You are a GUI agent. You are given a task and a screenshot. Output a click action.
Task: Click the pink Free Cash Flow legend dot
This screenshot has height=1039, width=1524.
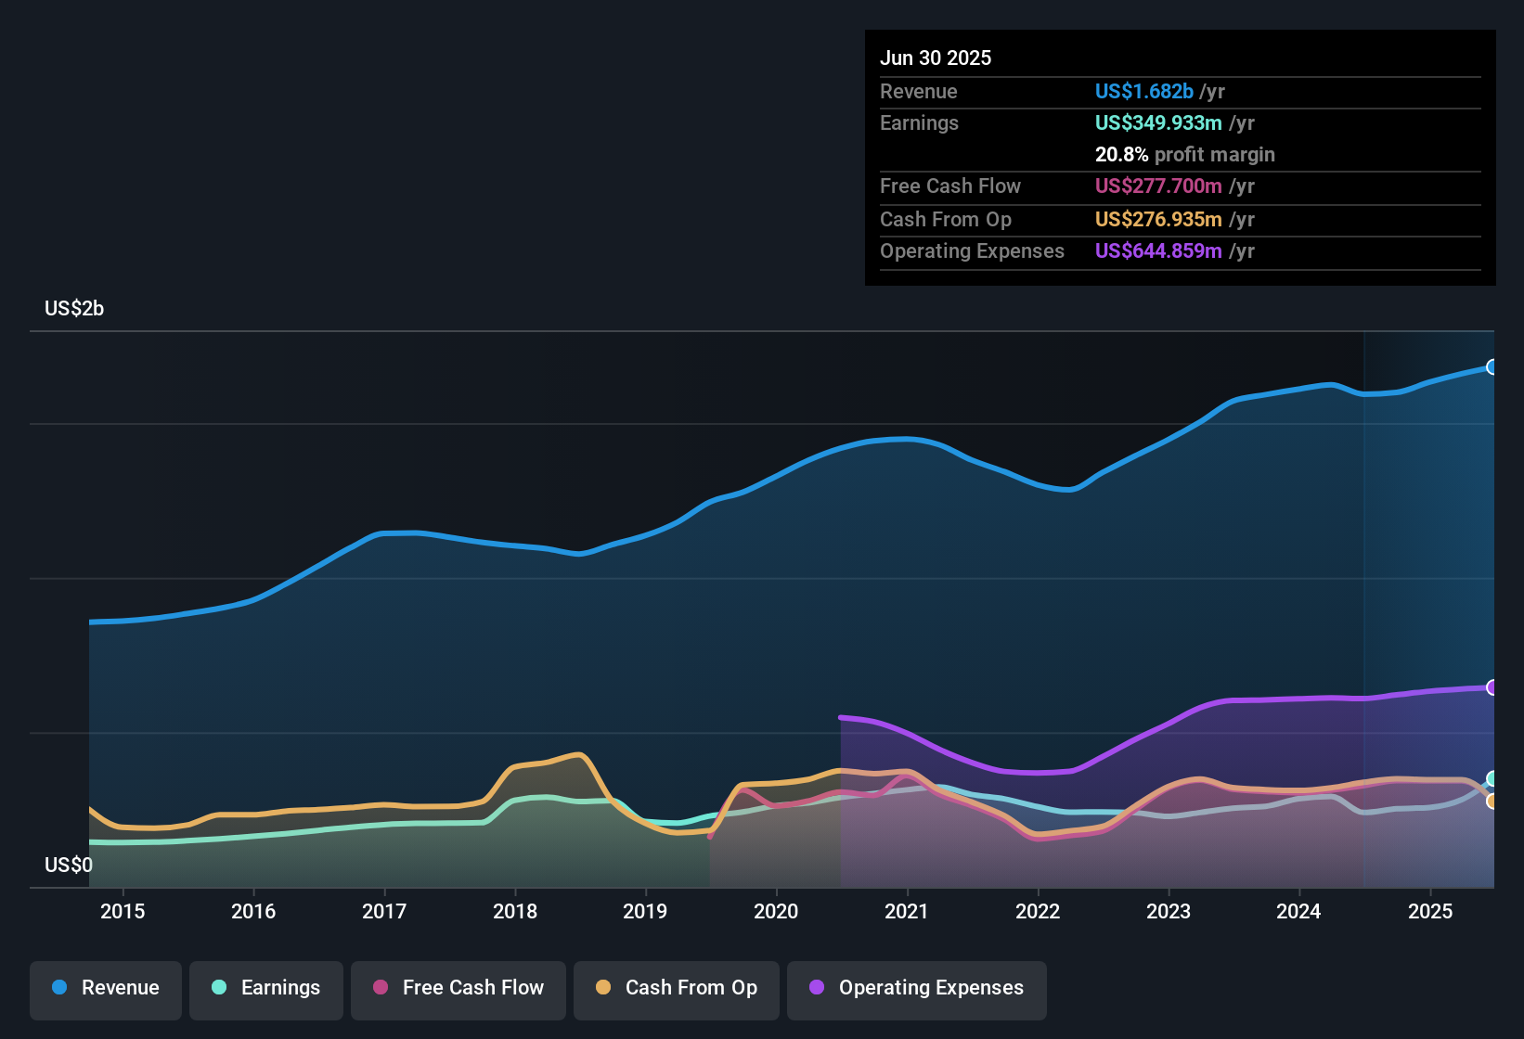tap(381, 987)
